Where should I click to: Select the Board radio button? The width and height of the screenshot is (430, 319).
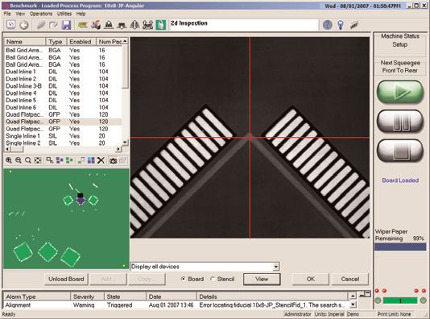pos(183,279)
